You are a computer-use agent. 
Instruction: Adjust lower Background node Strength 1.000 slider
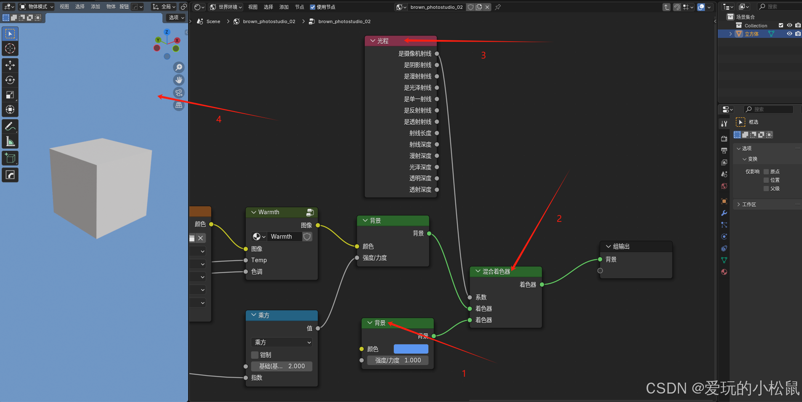click(398, 360)
